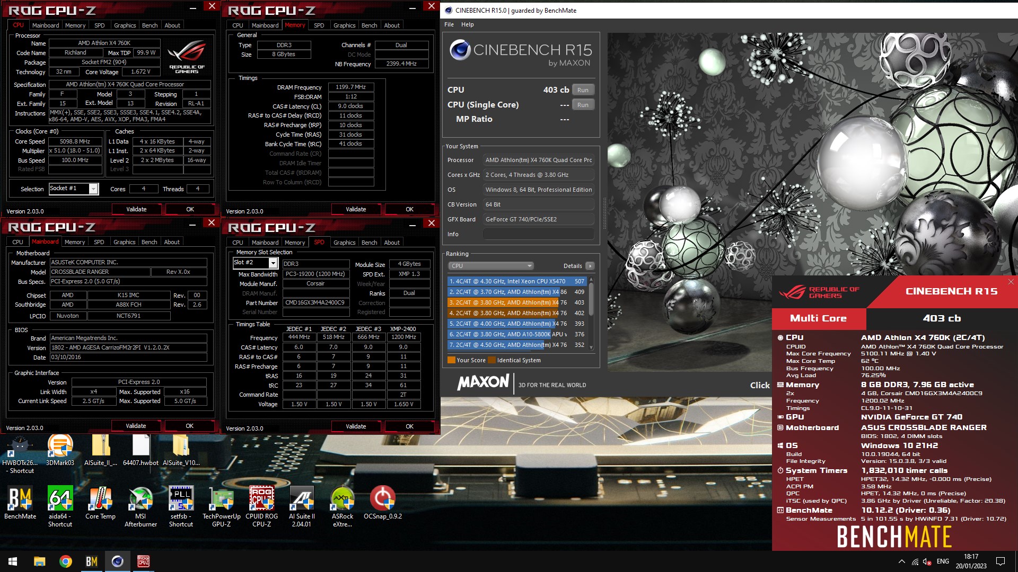Run the Cinebench CPU test
Image resolution: width=1018 pixels, height=572 pixels.
coord(583,90)
